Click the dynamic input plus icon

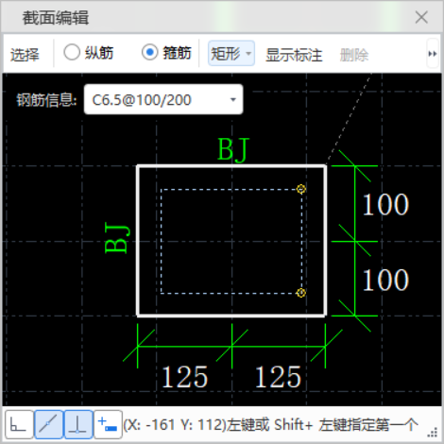click(x=108, y=424)
